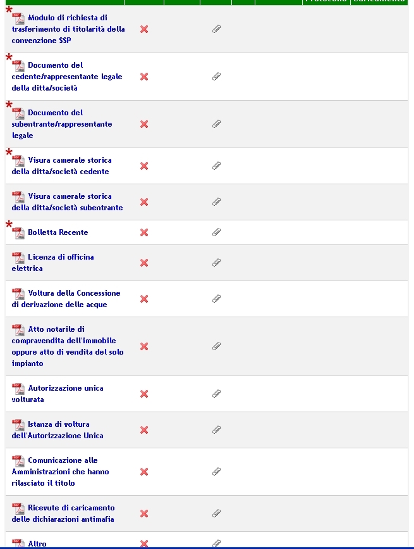
Task: Attach file for Comunicazione alle Amministrazioni row
Action: click(216, 472)
